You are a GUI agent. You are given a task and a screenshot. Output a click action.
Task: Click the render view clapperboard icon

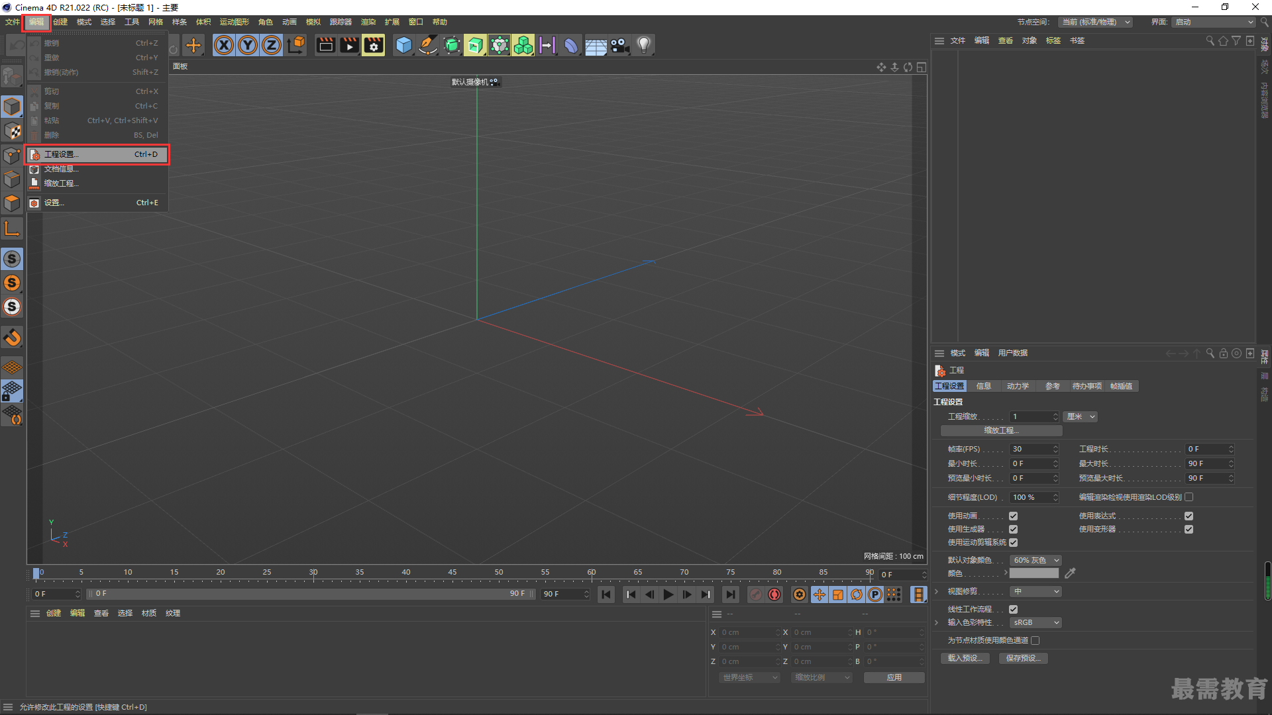pos(325,45)
